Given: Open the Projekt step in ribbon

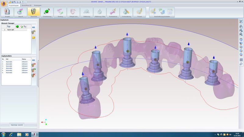Looking at the screenshot, I should pyautogui.click(x=7, y=12).
